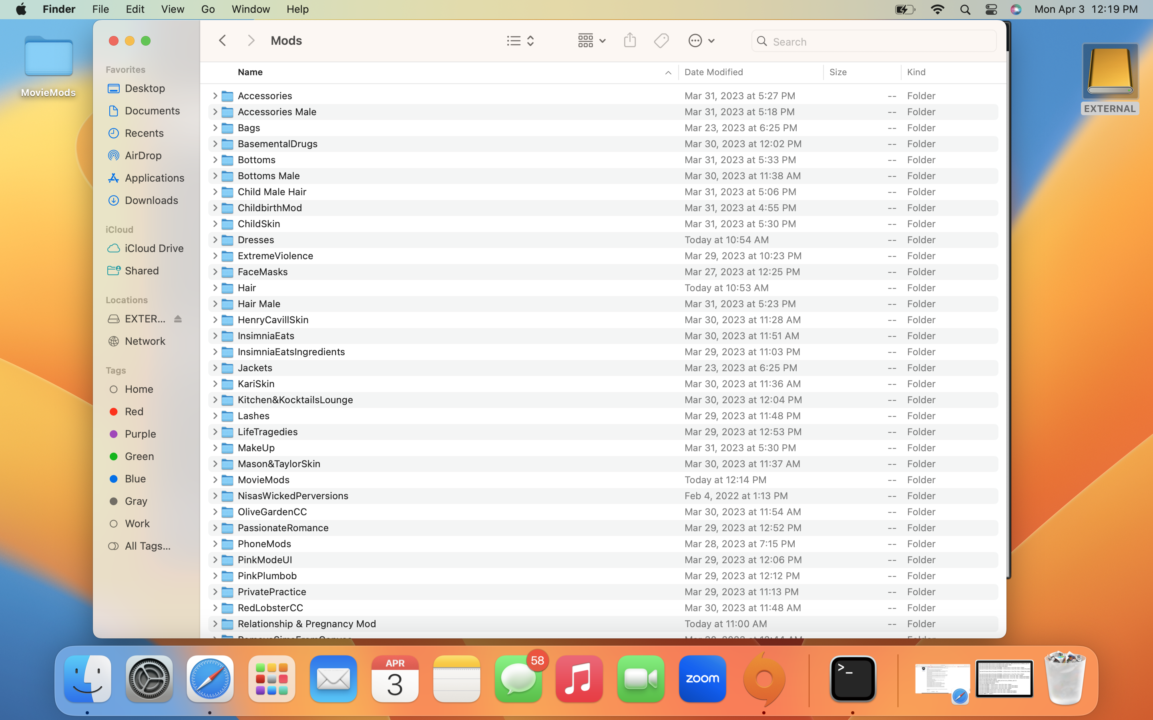Open Terminal from the Dock
Image resolution: width=1153 pixels, height=720 pixels.
pyautogui.click(x=852, y=678)
